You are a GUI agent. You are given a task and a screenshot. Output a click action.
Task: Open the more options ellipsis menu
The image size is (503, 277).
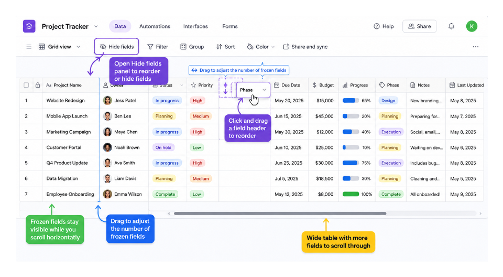click(x=475, y=47)
